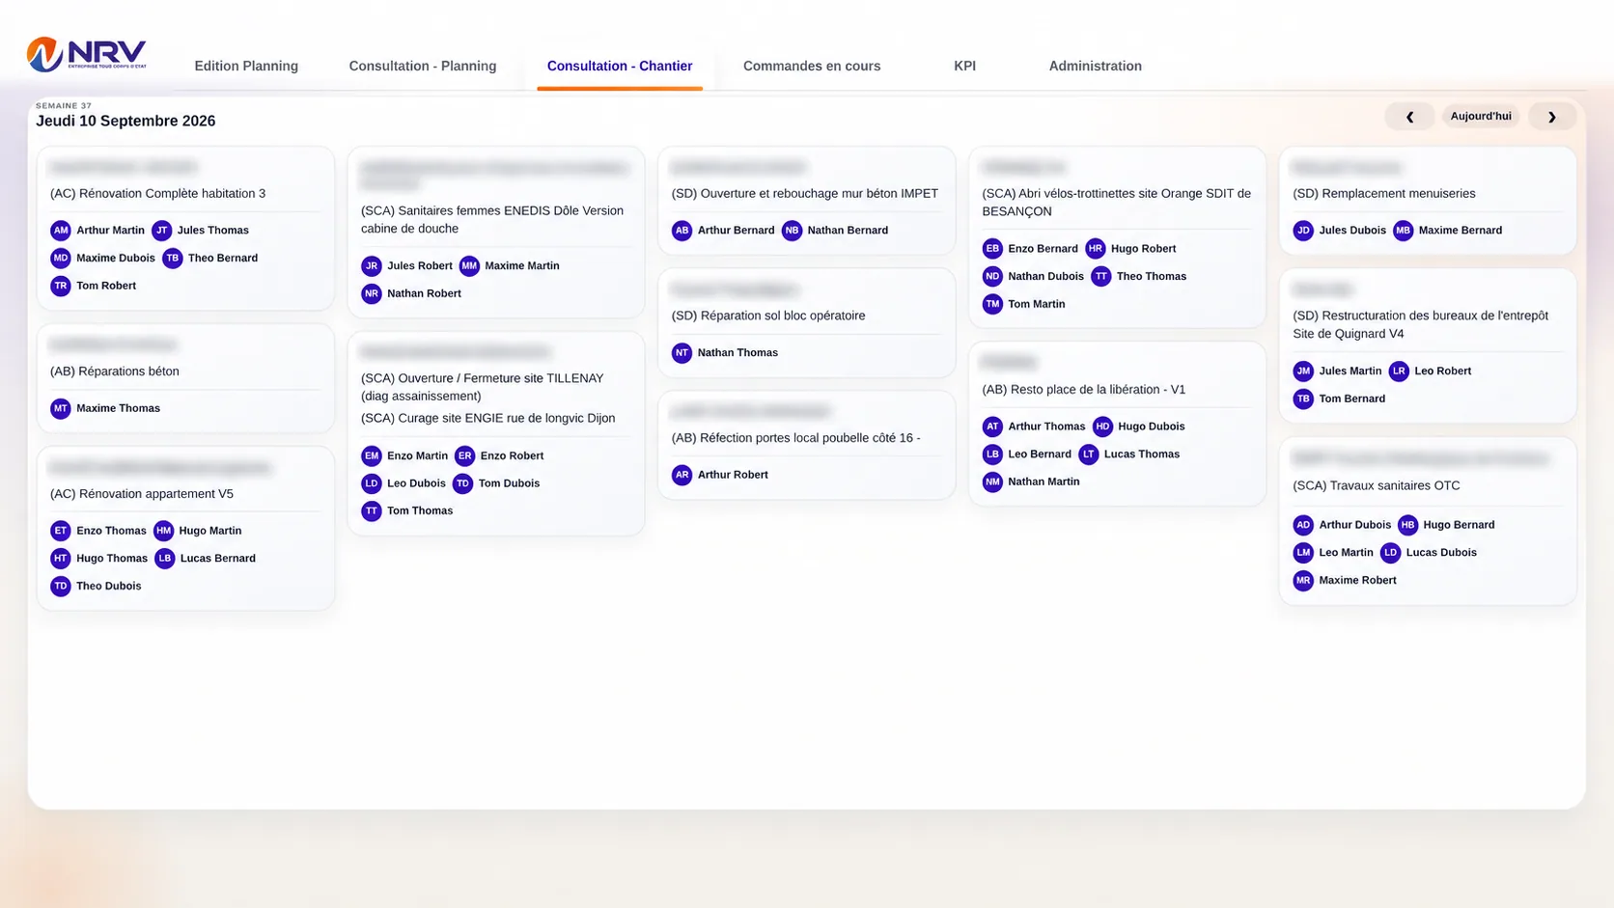Viewport: 1614px width, 908px height.
Task: Open '(SCA) Travaux sanitaires OTC' card
Action: pos(1428,522)
